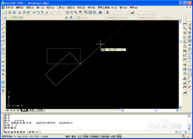Click the Mirror tool in Modify toolbar
The height and width of the screenshot is (139, 193).
click(x=190, y=33)
